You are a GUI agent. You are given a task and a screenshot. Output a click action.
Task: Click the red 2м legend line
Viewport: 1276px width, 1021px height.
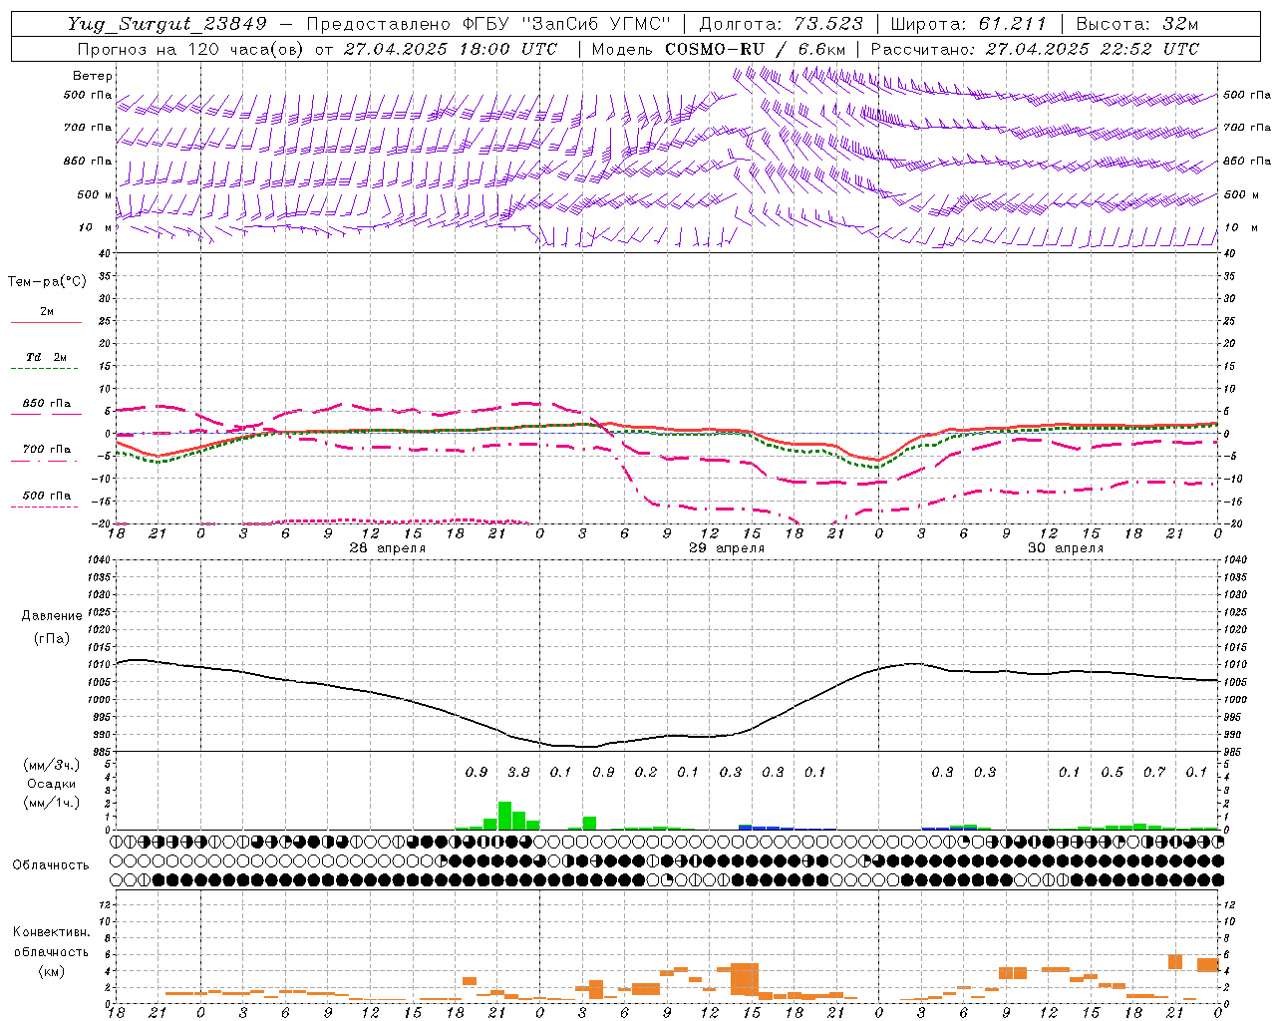tap(46, 322)
